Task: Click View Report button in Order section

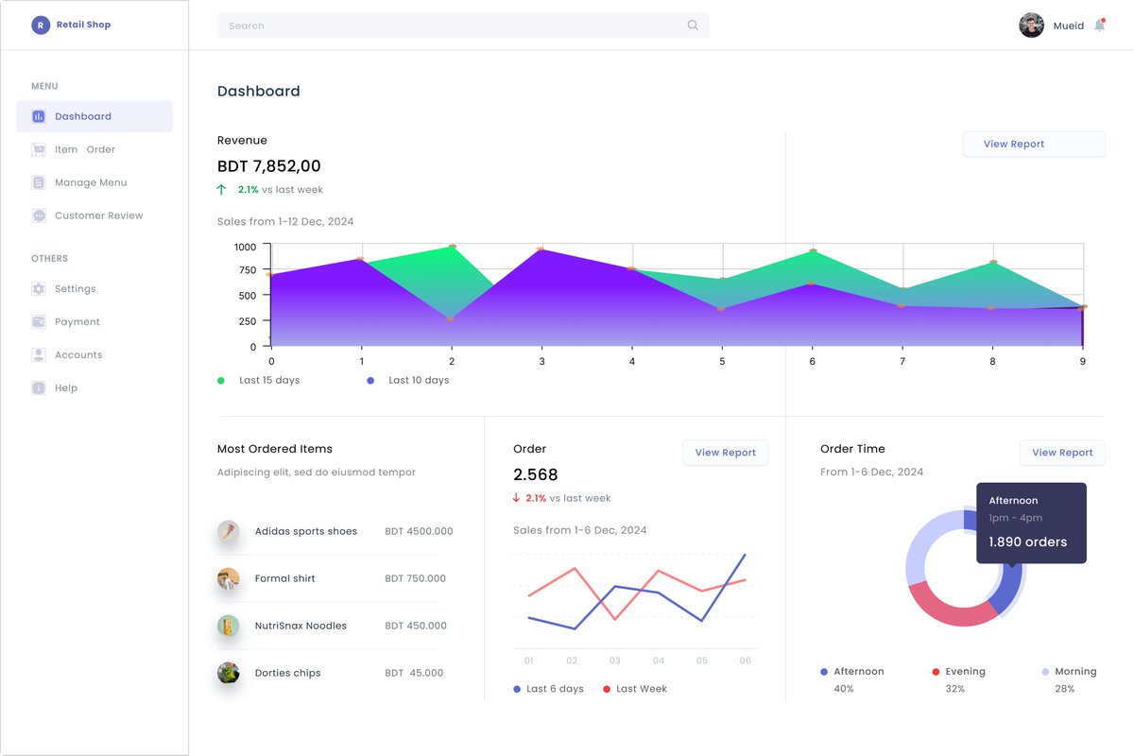Action: pyautogui.click(x=726, y=453)
